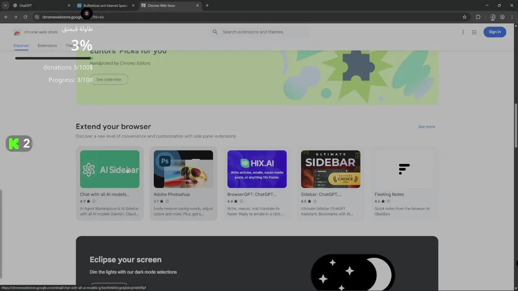Open the tab search dropdown arrow

click(x=5, y=6)
